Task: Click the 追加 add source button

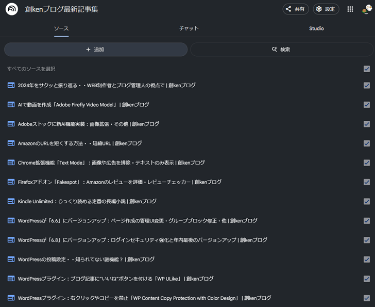Action: pos(96,50)
